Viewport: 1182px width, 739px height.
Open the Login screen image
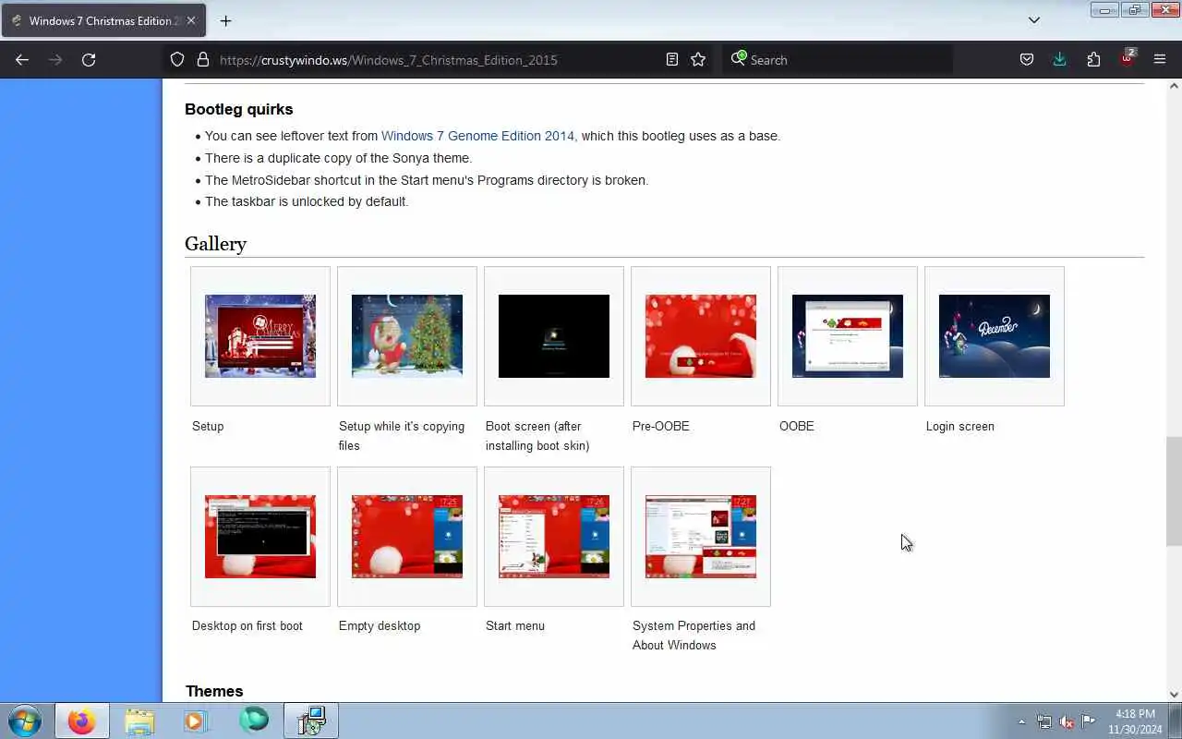[995, 336]
